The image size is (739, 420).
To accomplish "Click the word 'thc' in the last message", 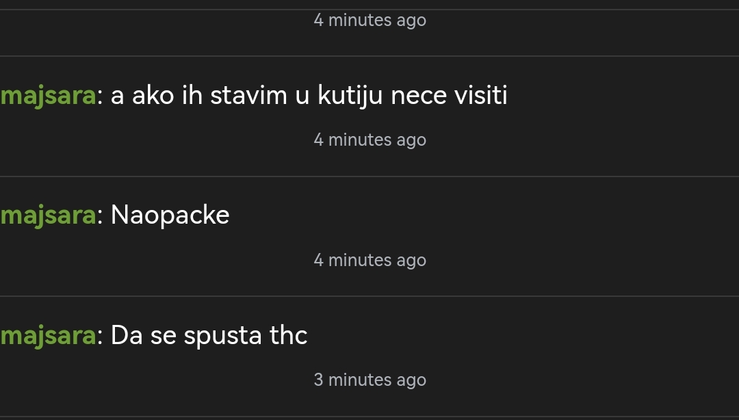I will [289, 336].
